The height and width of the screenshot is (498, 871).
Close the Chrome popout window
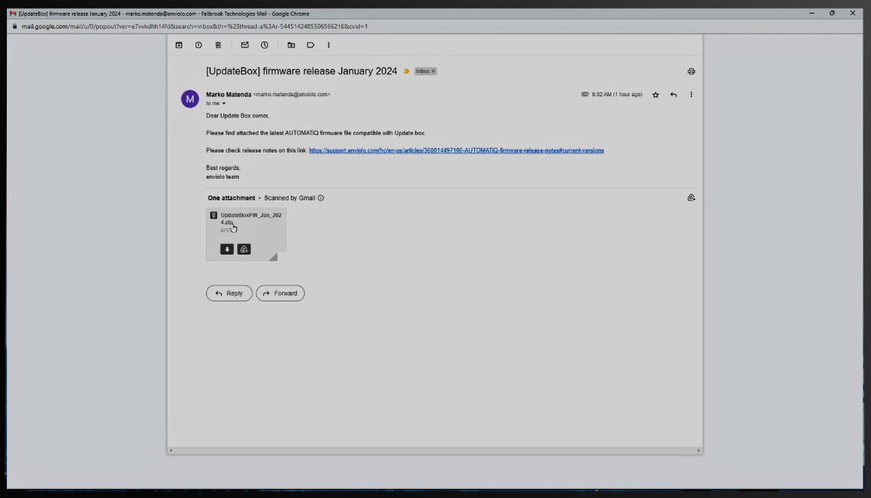pyautogui.click(x=853, y=14)
